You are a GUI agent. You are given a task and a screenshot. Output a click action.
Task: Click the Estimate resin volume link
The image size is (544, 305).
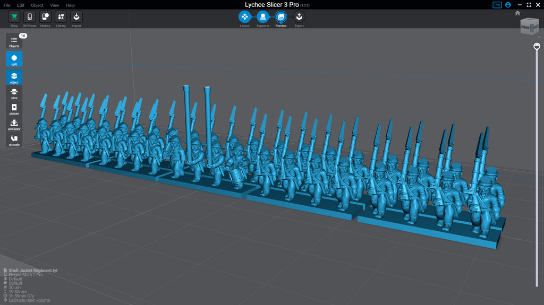pyautogui.click(x=29, y=300)
